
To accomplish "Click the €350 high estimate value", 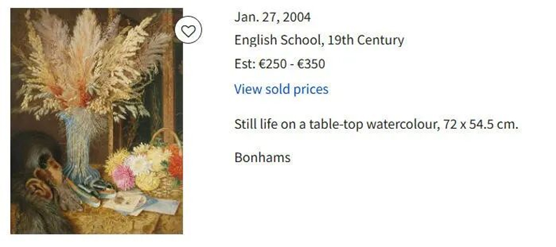I will tap(311, 64).
